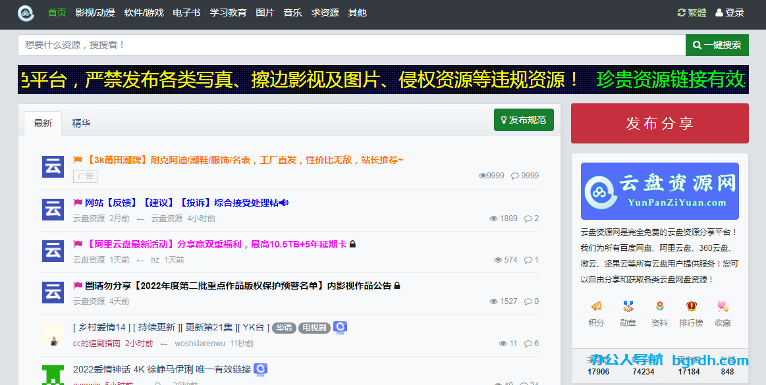Viewport: 766px width, 385px height.
Task: Click the red 发布分享 button
Action: point(659,123)
